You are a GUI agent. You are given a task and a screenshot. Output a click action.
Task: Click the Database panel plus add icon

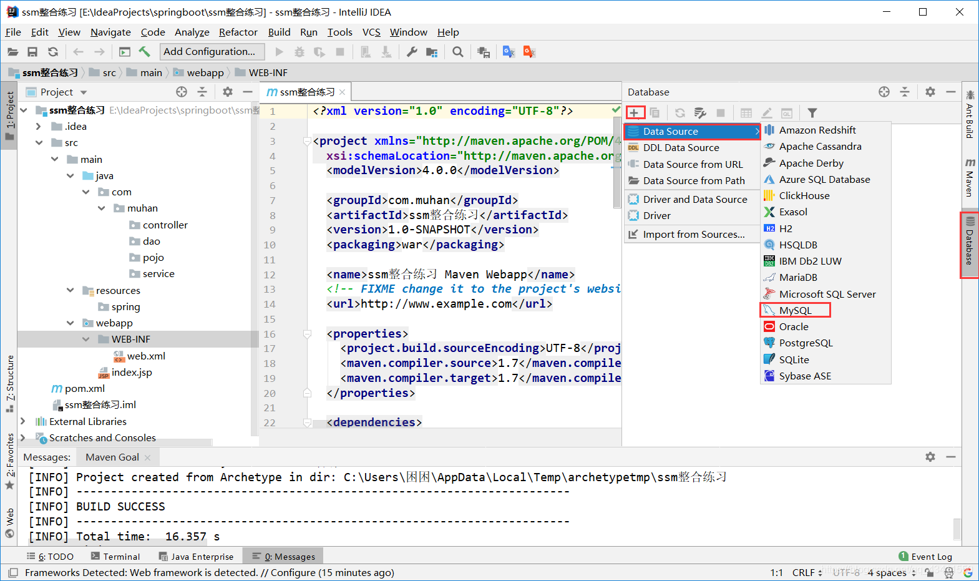coord(634,113)
